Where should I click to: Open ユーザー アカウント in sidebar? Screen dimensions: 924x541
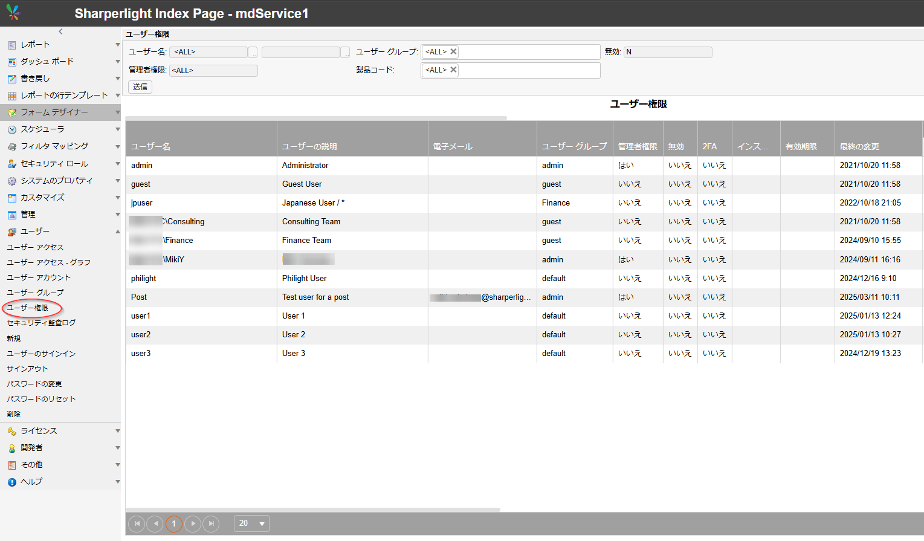click(39, 277)
